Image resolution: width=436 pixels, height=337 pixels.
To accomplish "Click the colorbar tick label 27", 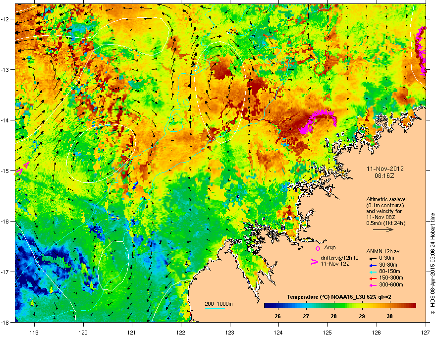I will 306,316.
